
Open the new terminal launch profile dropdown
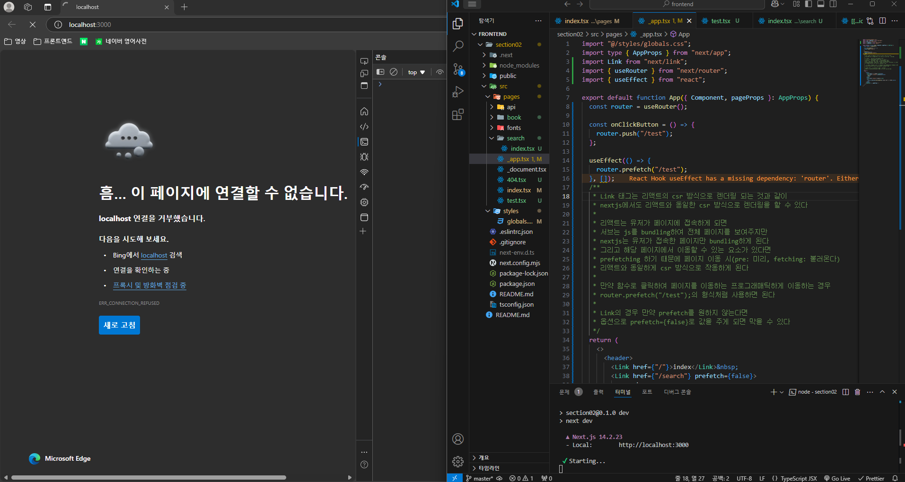pos(782,392)
